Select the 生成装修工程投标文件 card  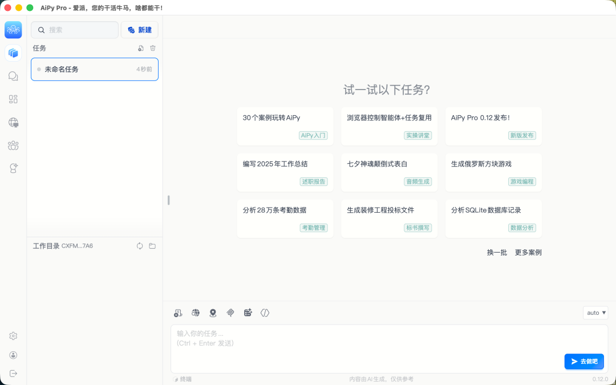click(x=390, y=218)
